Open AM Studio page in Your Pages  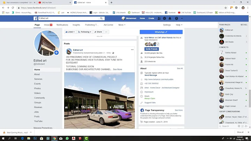click(x=229, y=42)
